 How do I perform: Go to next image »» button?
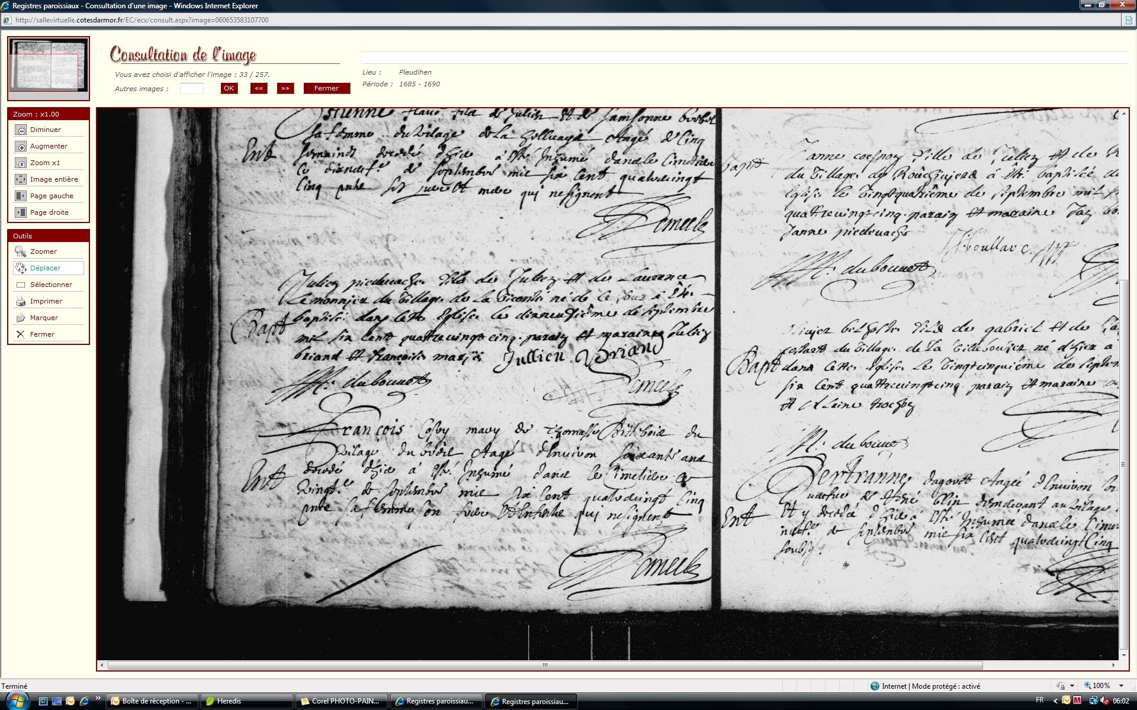pyautogui.click(x=285, y=89)
